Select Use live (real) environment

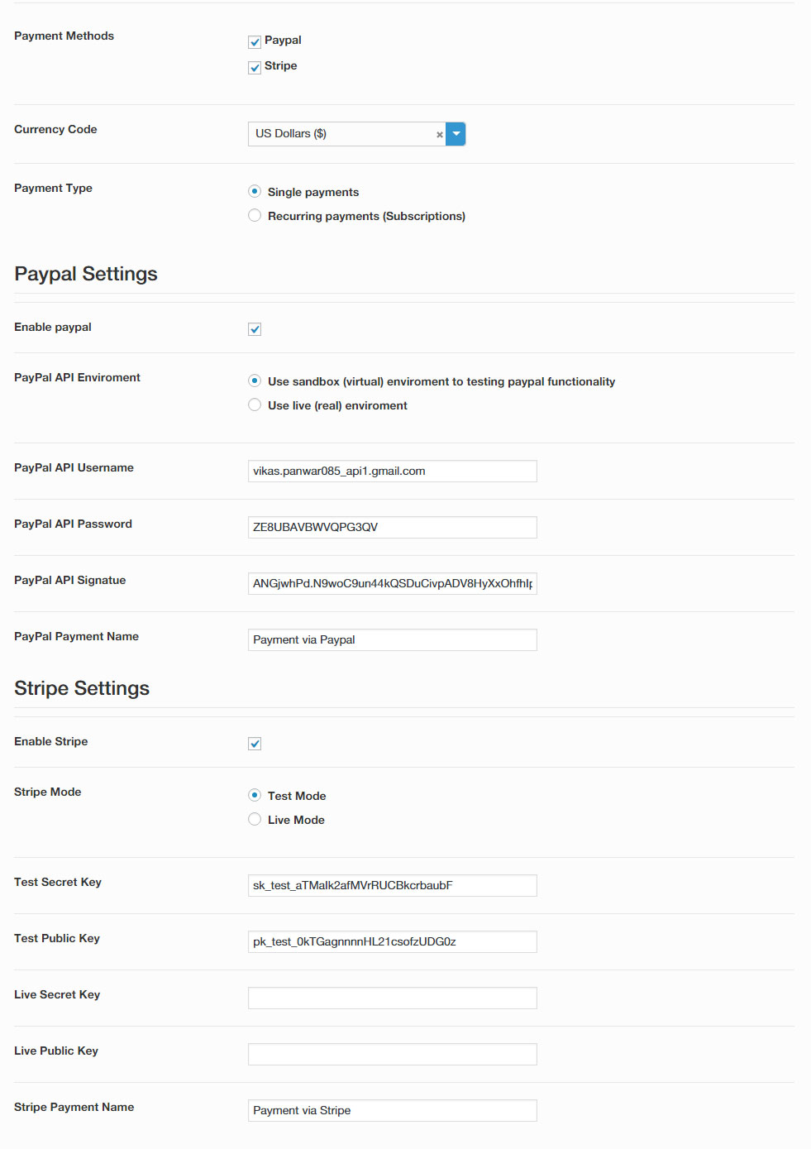(x=255, y=405)
